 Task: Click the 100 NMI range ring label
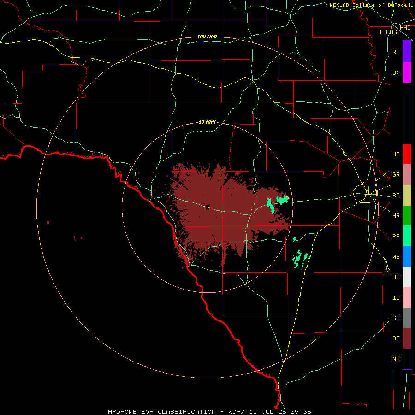207,36
